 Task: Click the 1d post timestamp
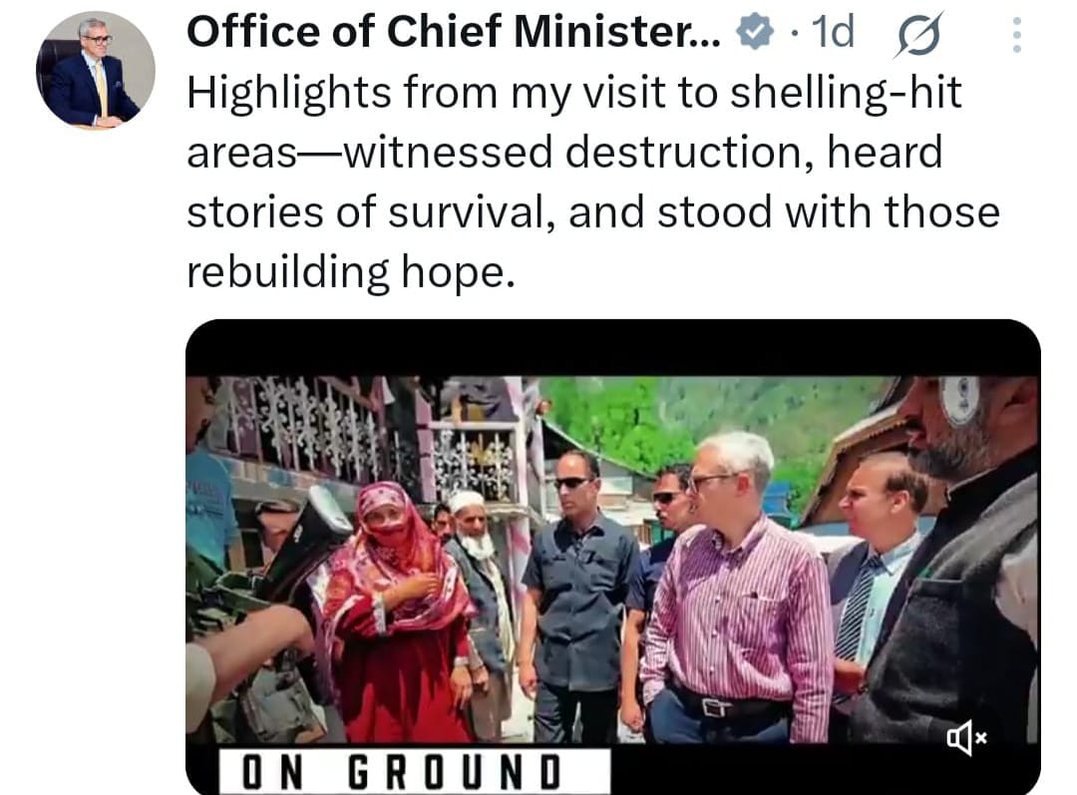coord(833,32)
